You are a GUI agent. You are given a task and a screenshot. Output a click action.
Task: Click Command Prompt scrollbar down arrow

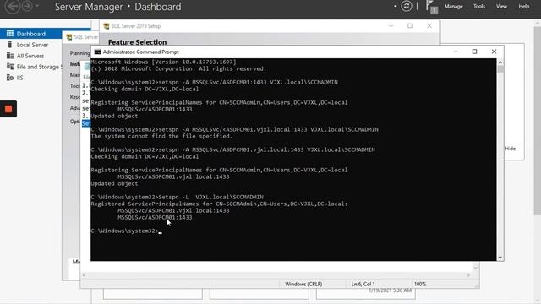point(500,258)
